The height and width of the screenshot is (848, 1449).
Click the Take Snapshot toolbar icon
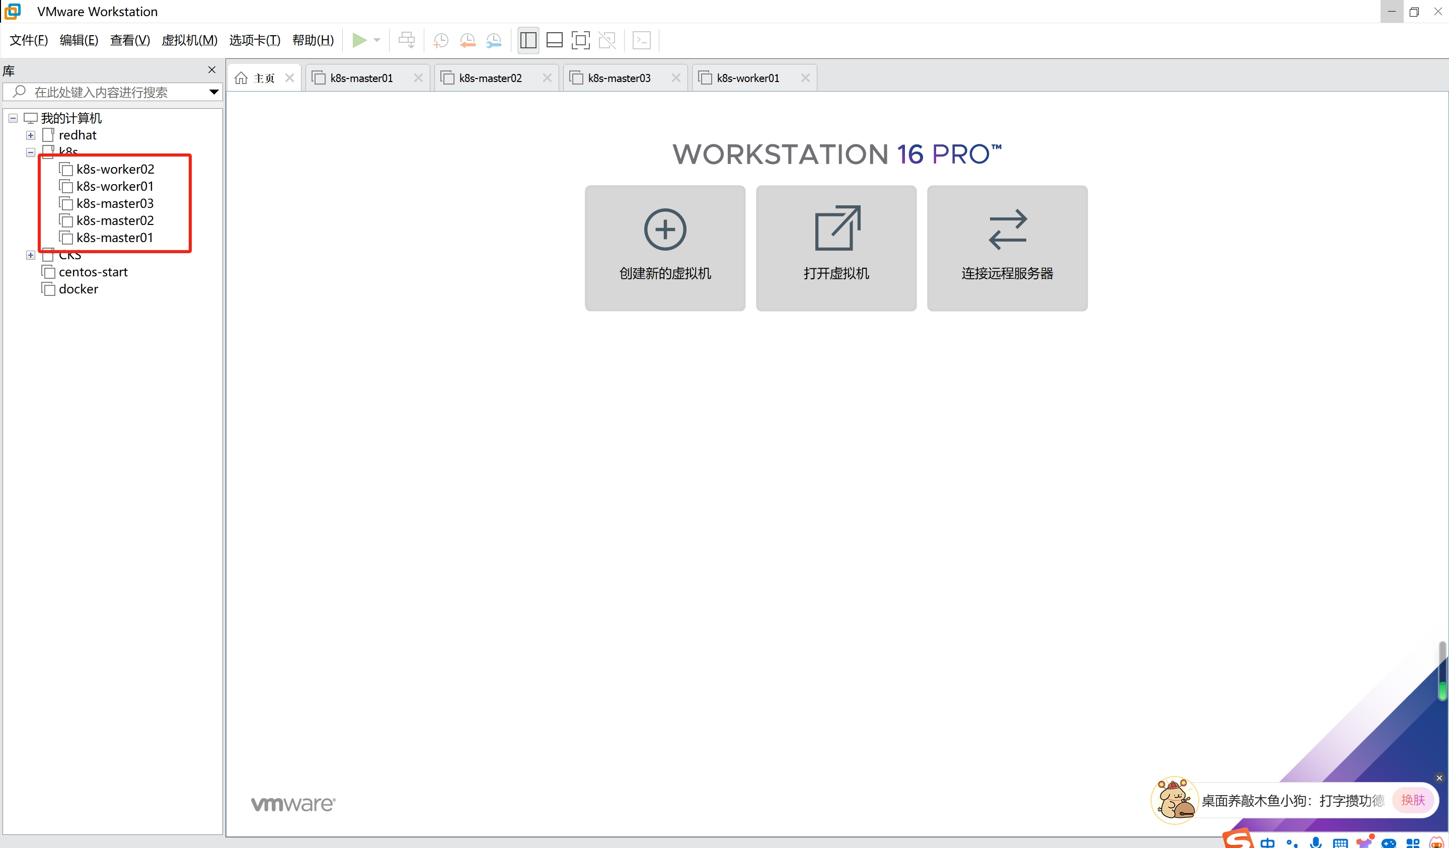(440, 40)
